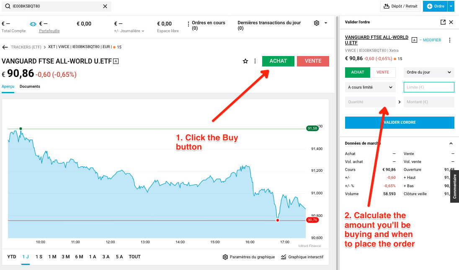Click the Montant (€) input field
Viewport: 459px width, 270px height.
tap(429, 102)
